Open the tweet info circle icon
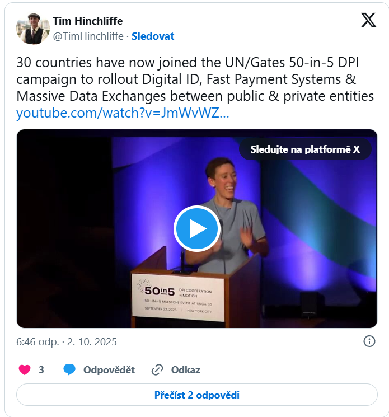389x417 pixels. coord(369,341)
